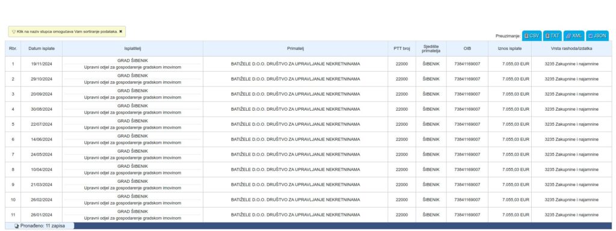Sort by Vrsta rashoda/izdatka column
616x231 pixels.
coord(571,49)
